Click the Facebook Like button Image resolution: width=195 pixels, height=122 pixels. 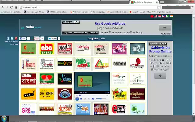pos(23,38)
